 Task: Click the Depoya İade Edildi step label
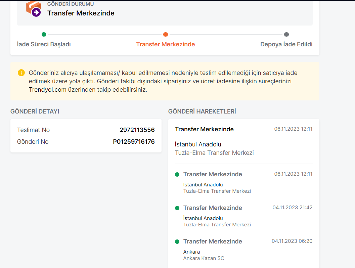[x=286, y=44]
